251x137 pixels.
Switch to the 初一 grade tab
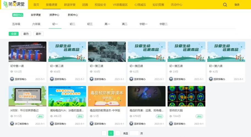[x=55, y=24]
